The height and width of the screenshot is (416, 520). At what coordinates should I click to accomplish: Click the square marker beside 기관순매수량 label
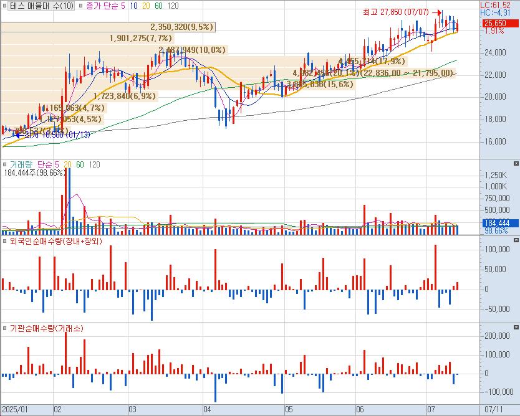[x=5, y=328]
